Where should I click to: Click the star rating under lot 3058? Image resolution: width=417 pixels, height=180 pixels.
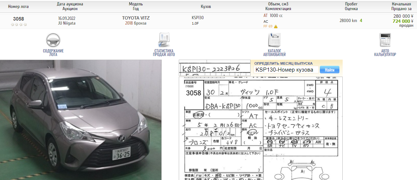pyautogui.click(x=18, y=24)
